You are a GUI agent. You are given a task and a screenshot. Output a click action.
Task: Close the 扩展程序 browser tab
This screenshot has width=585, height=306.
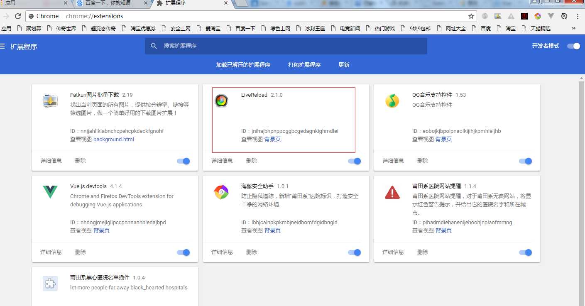pos(225,3)
